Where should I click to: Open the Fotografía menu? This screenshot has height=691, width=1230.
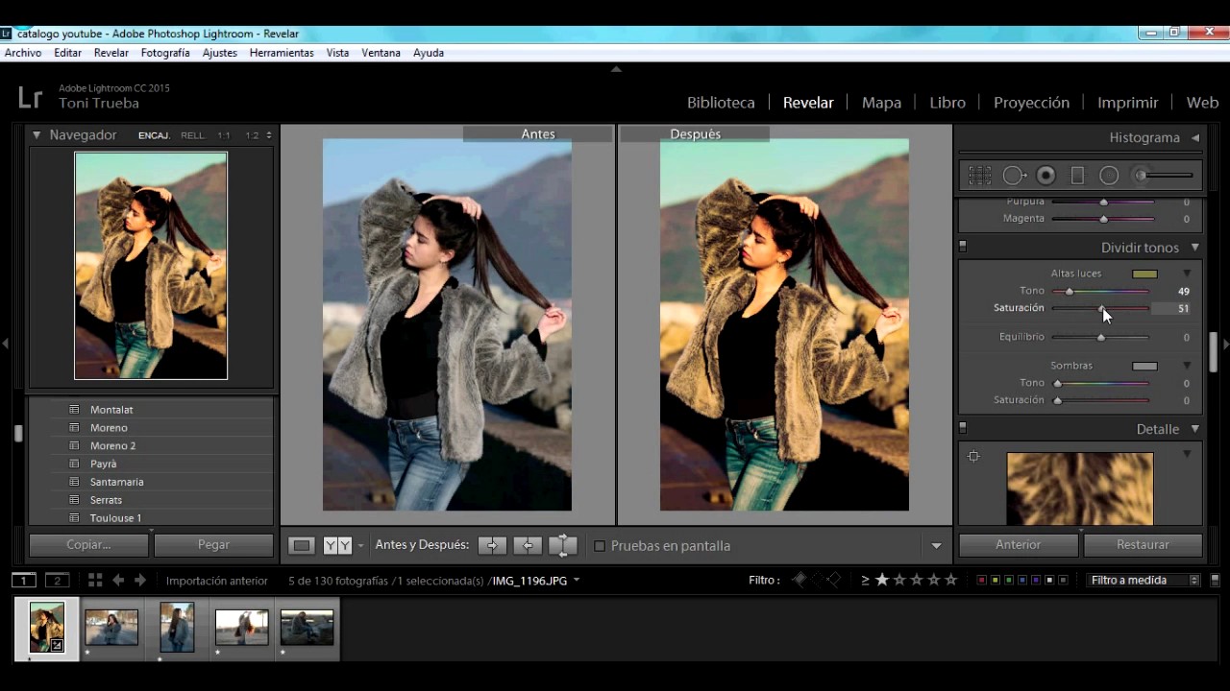tap(165, 53)
